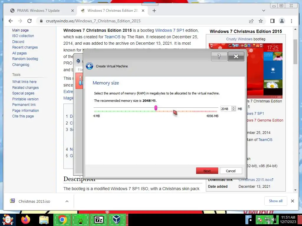Toggle the browser side panel icon

[272, 21]
